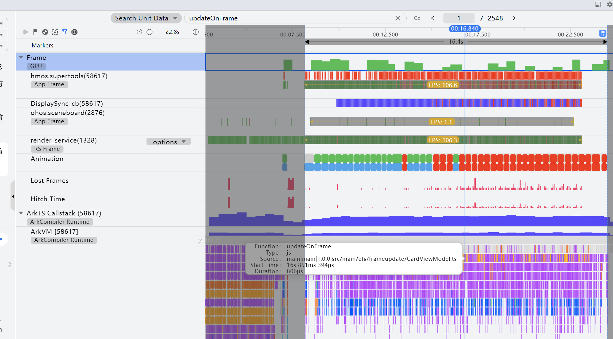Select the Animation lane label
Image resolution: width=613 pixels, height=339 pixels.
47,159
